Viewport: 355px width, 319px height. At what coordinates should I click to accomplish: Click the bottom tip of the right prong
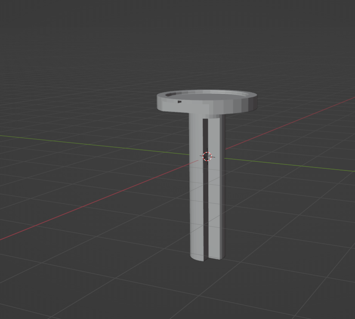click(216, 257)
